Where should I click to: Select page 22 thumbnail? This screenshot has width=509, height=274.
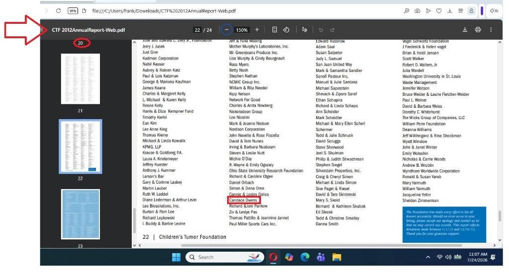[x=80, y=146]
